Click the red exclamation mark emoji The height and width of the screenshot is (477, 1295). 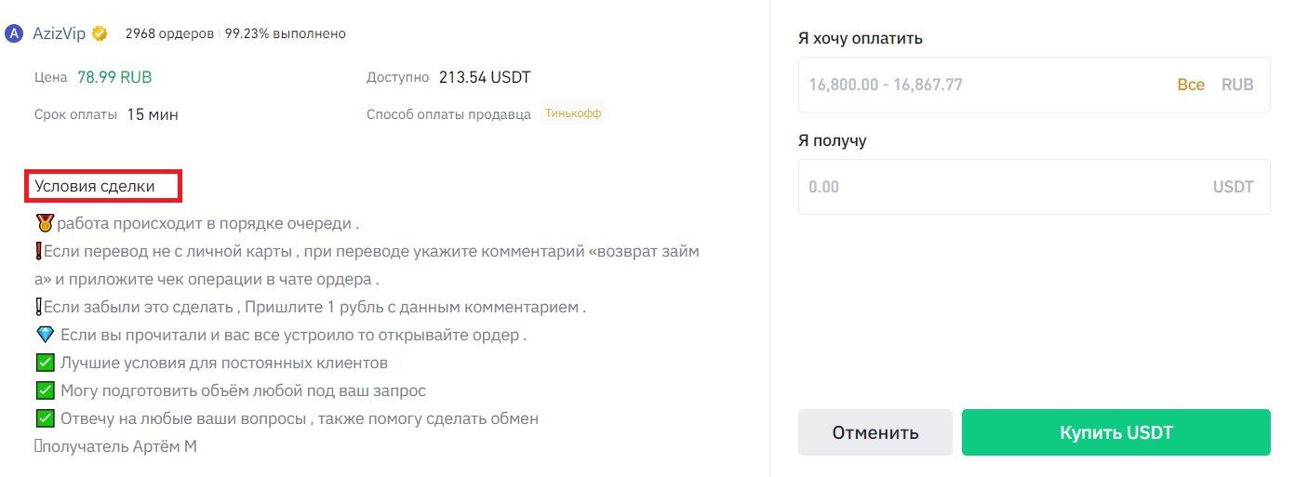(38, 252)
